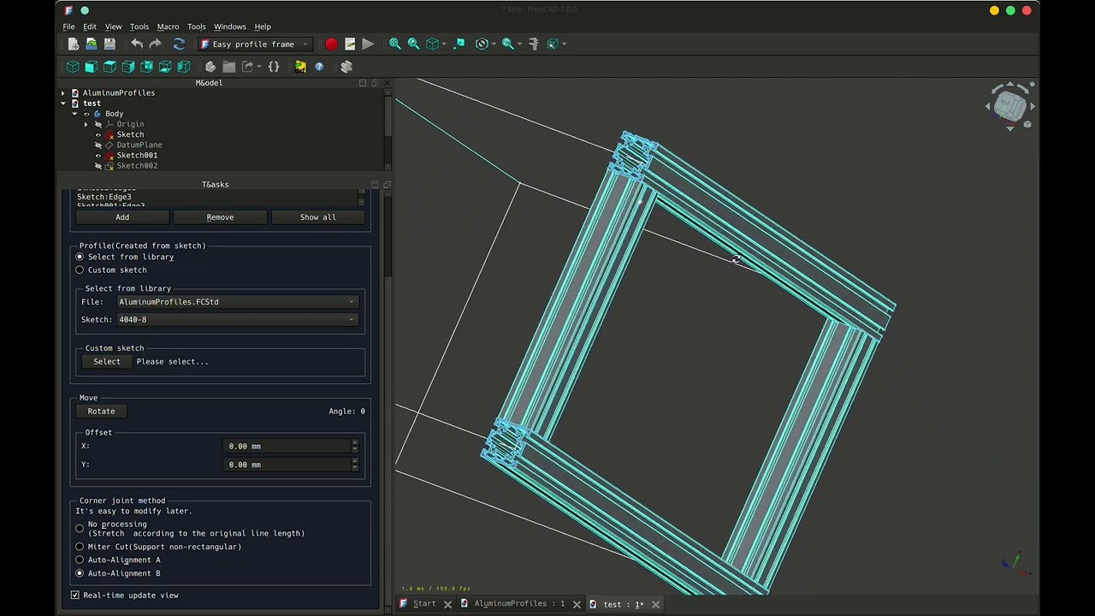Image resolution: width=1095 pixels, height=616 pixels.
Task: Click the Y offset stepper arrows
Action: click(355, 465)
